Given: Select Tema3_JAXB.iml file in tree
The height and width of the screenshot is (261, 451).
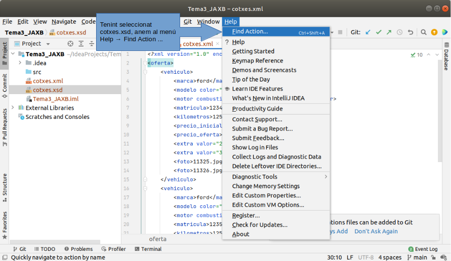Looking at the screenshot, I should pos(52,98).
